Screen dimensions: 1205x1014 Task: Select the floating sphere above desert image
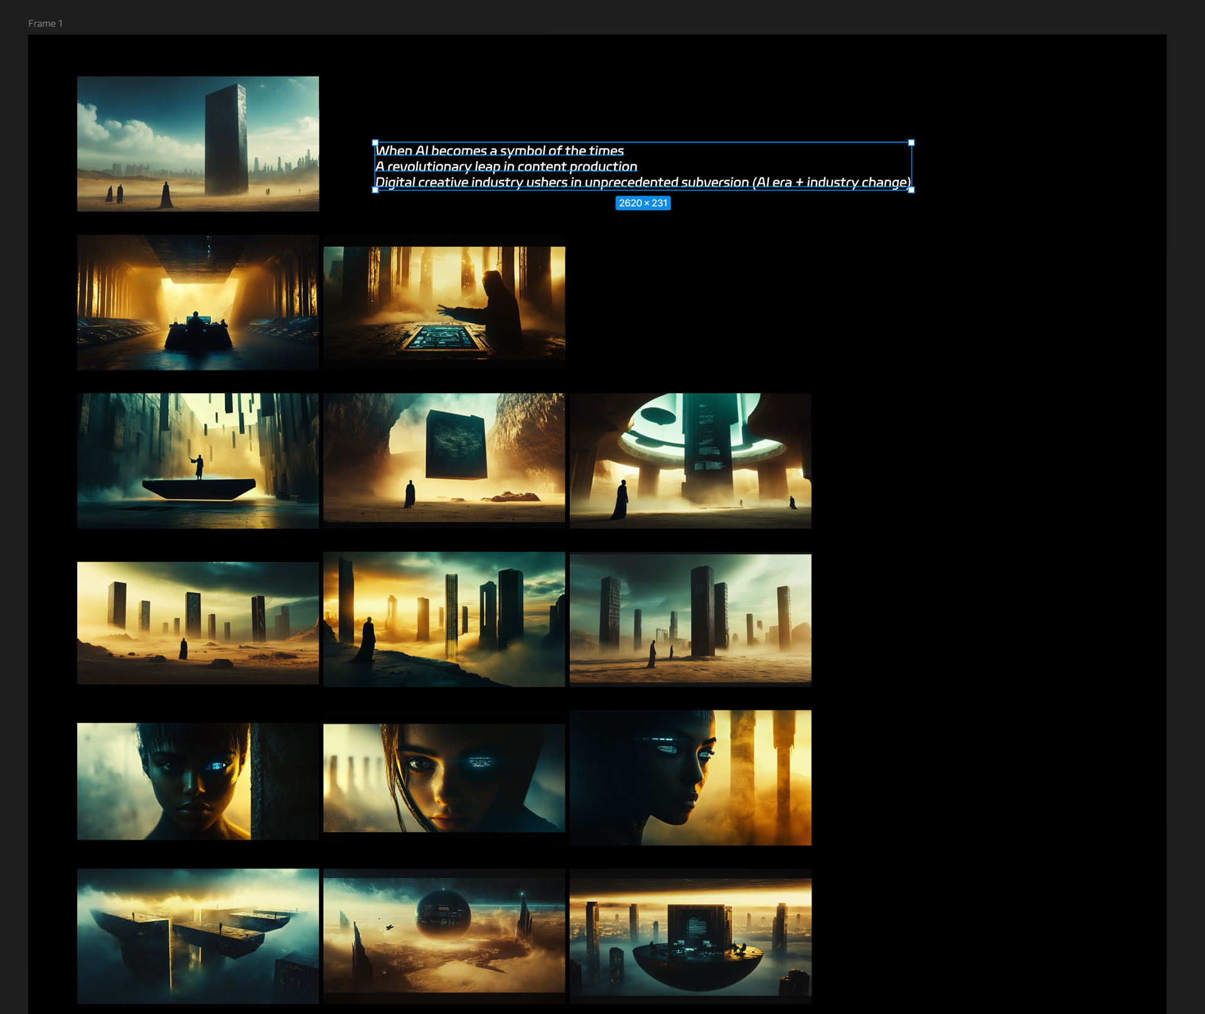444,934
